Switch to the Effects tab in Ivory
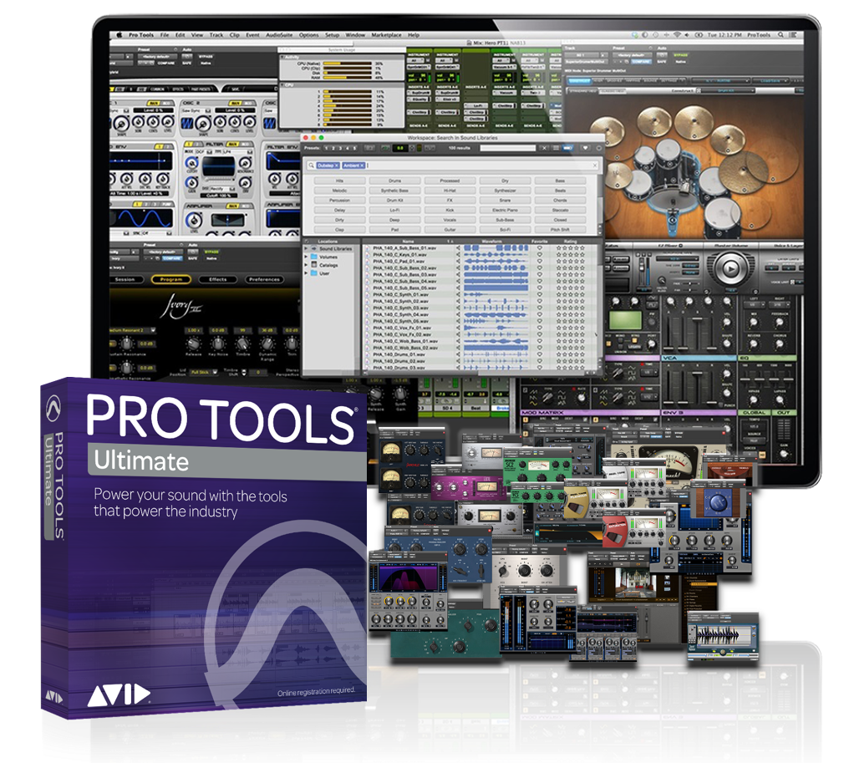The height and width of the screenshot is (763, 844). (x=218, y=279)
